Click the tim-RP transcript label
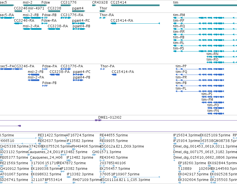Image resolution: width=237 pixels, height=184 pixels. pos(179,21)
